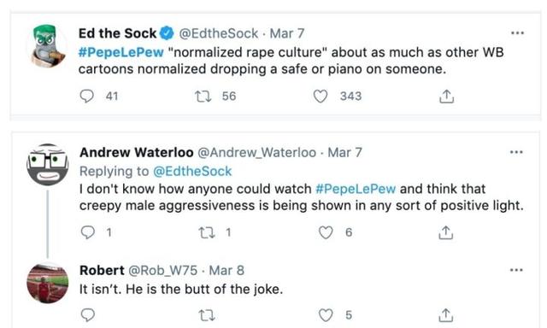The image size is (547, 328).
Task: Reply to Robert's tweet
Action: tap(87, 315)
